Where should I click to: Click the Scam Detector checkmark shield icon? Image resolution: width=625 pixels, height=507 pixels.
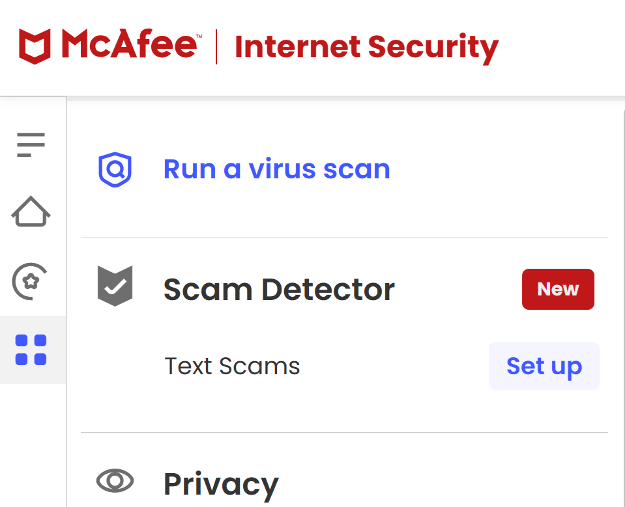(115, 285)
